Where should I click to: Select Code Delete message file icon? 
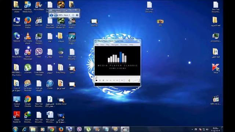click(x=39, y=70)
